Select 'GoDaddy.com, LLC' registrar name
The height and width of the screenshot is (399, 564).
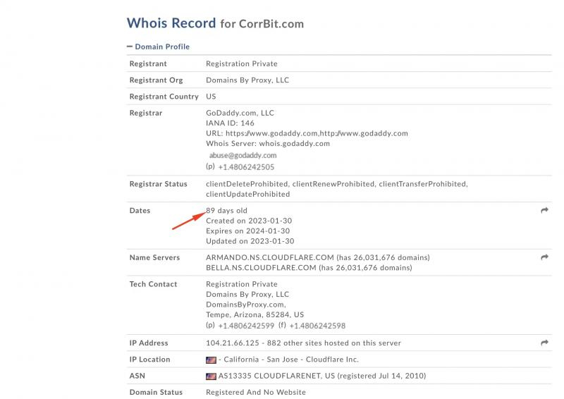pyautogui.click(x=240, y=113)
